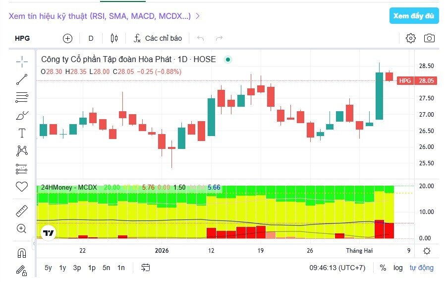445x282 pixels.
Task: Change the D time interval
Action: [91, 38]
